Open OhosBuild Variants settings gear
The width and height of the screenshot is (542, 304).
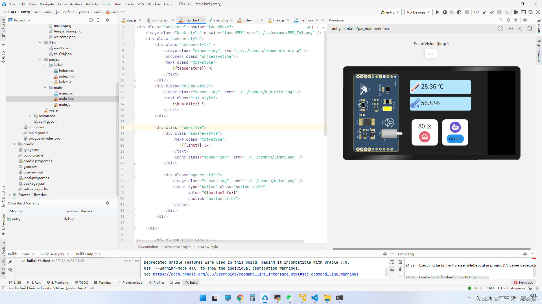(108, 203)
